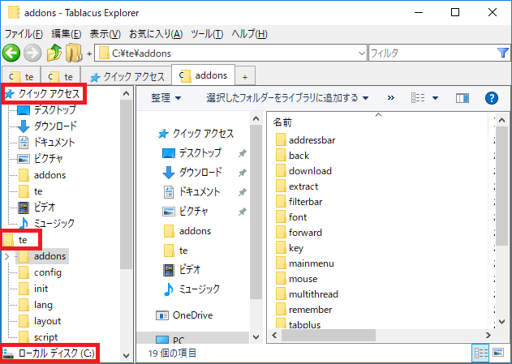Add a new tab with plus tab
The height and width of the screenshot is (364, 512).
tap(245, 77)
